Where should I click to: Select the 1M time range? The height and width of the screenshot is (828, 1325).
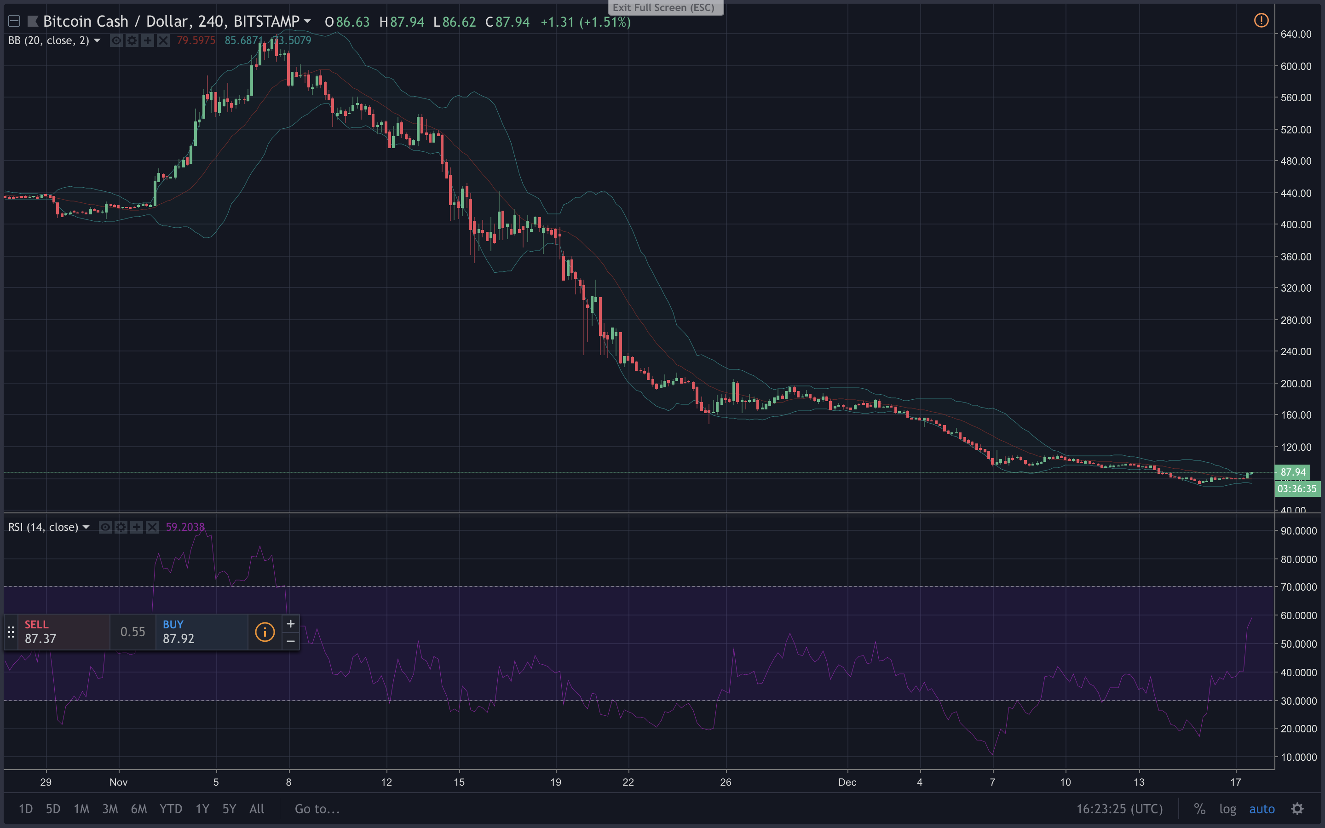tap(81, 809)
